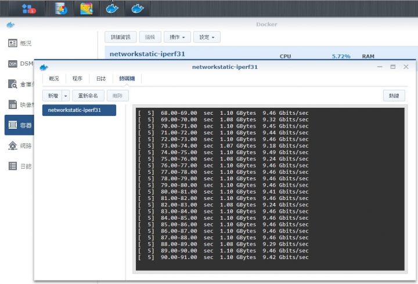This screenshot has width=418, height=284.
Task: Click the 73.00-74.00 9.18 Gbits/sec line
Action: pyautogui.click(x=224, y=146)
